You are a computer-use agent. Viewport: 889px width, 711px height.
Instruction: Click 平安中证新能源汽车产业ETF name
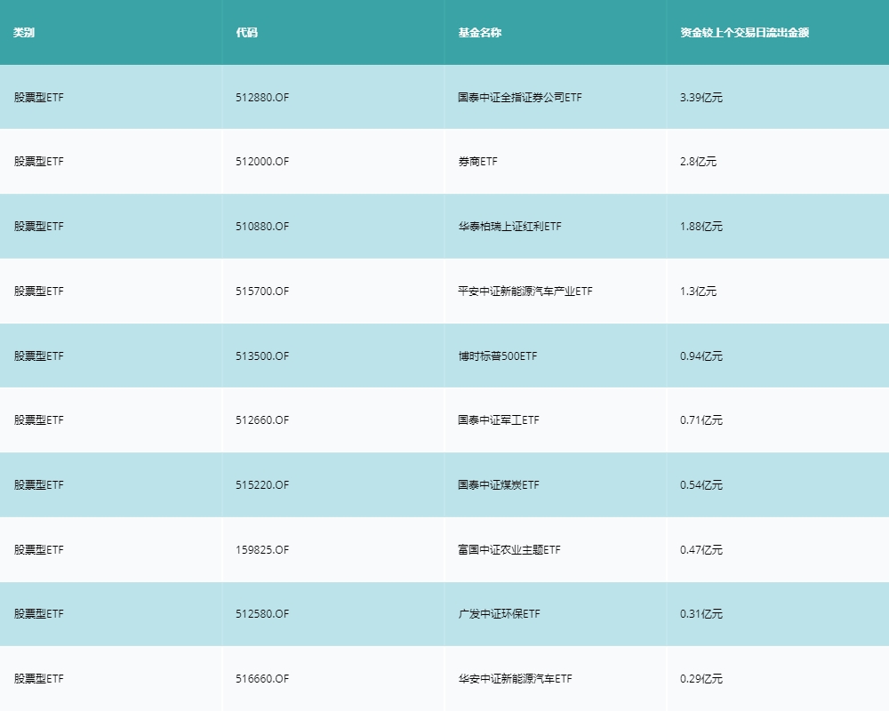[x=525, y=291]
